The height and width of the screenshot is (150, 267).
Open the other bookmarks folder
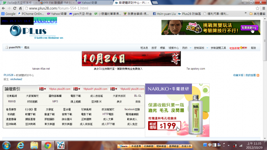pyautogui.click(x=257, y=14)
